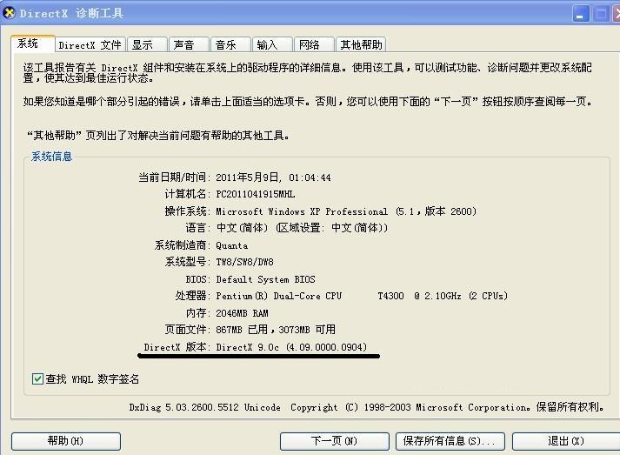620x455 pixels.
Task: Click DxDiag 5.03.2600.5512 copyright line
Action: click(x=367, y=407)
